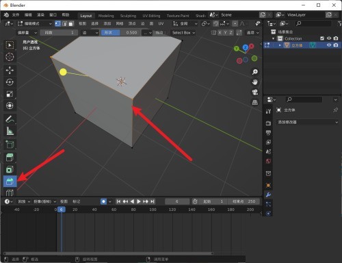Open the Select Box tool dropdown

(183, 33)
